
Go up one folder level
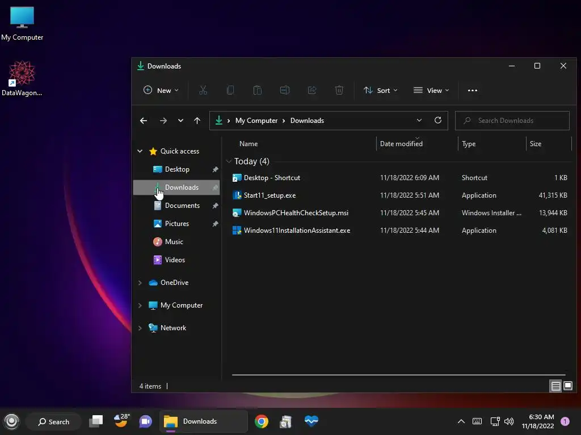(x=197, y=121)
